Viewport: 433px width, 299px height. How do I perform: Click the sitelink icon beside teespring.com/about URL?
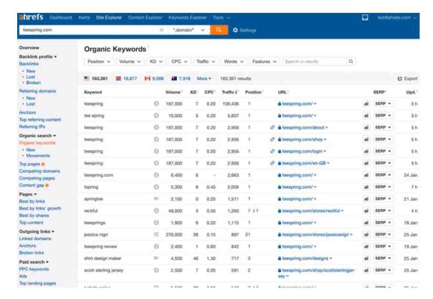272,127
